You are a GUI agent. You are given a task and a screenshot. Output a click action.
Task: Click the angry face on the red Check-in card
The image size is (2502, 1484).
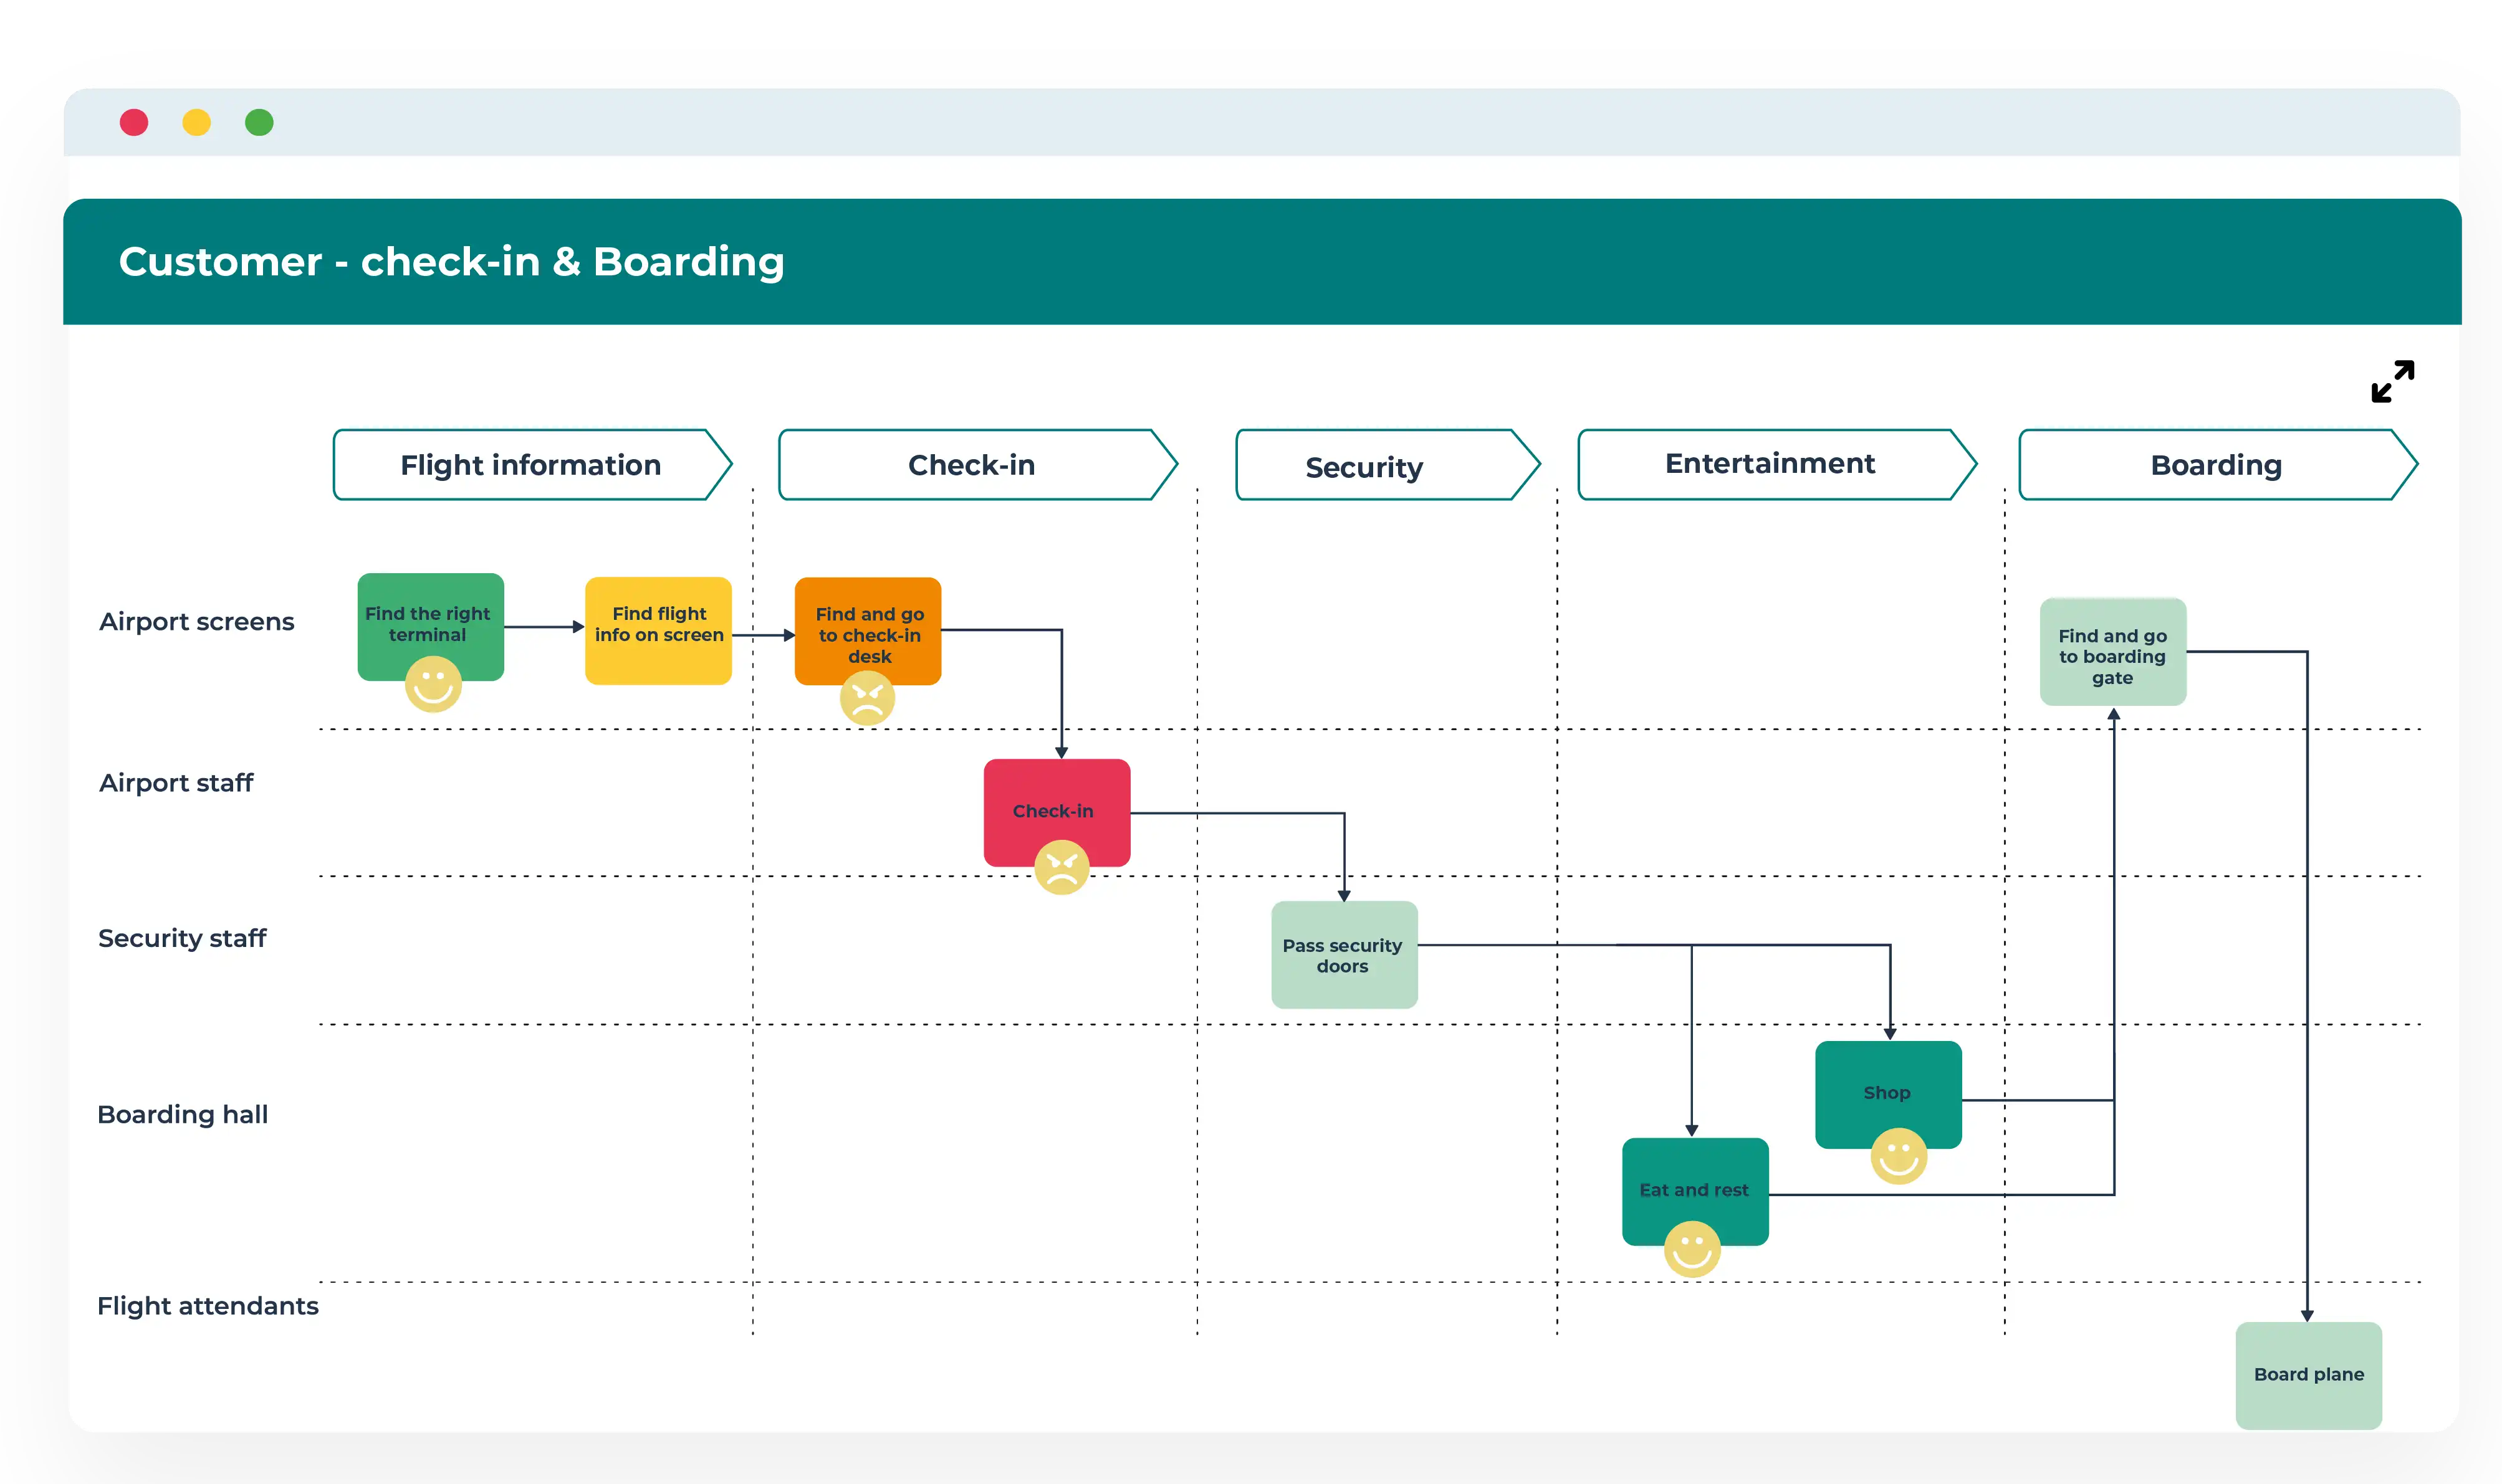(x=1062, y=867)
